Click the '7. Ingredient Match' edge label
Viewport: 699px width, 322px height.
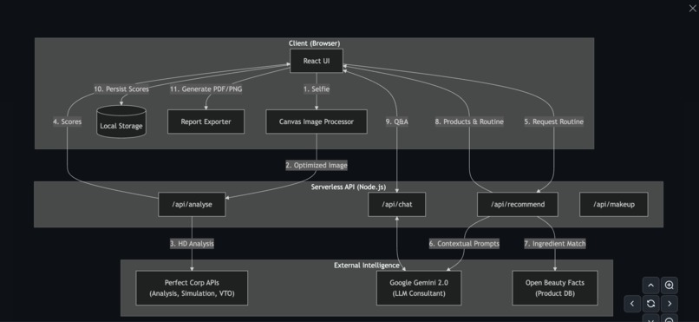point(555,244)
